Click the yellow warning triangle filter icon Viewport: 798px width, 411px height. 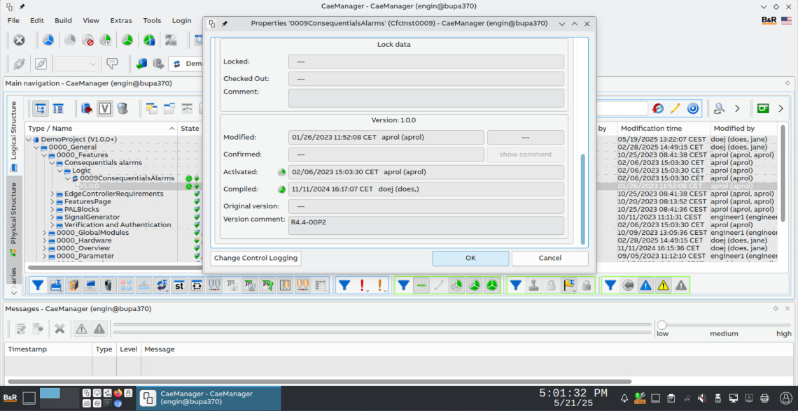(662, 285)
